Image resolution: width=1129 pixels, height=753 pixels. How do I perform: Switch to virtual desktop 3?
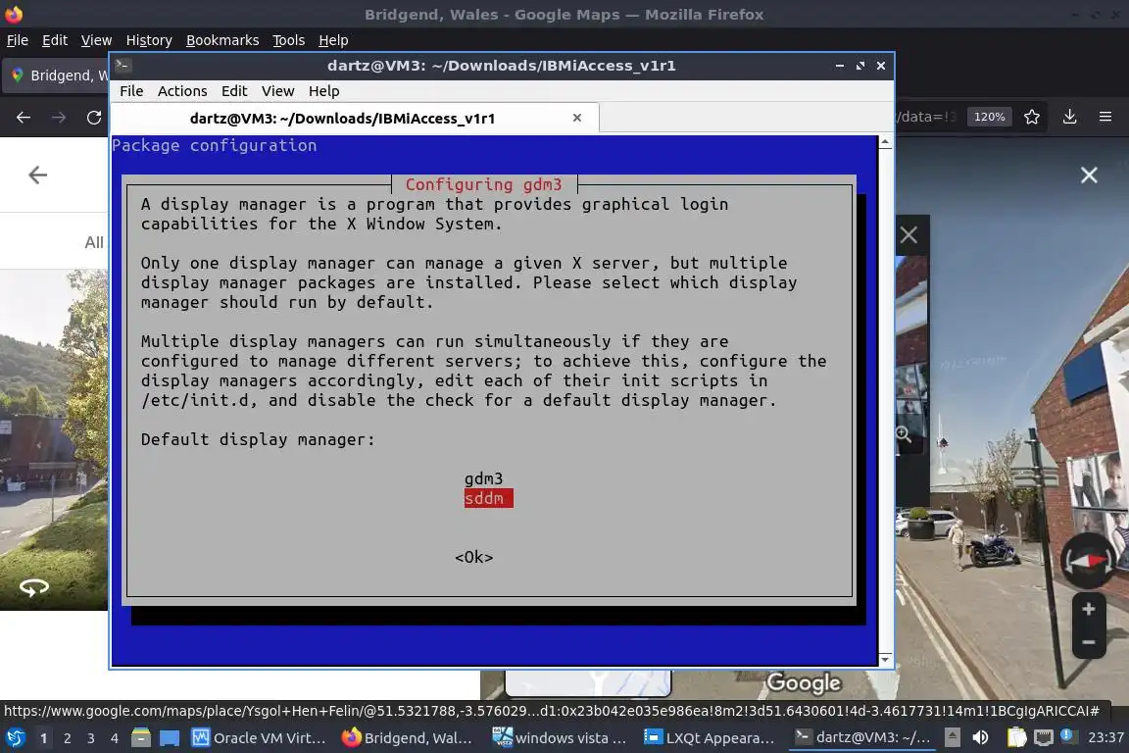(91, 738)
